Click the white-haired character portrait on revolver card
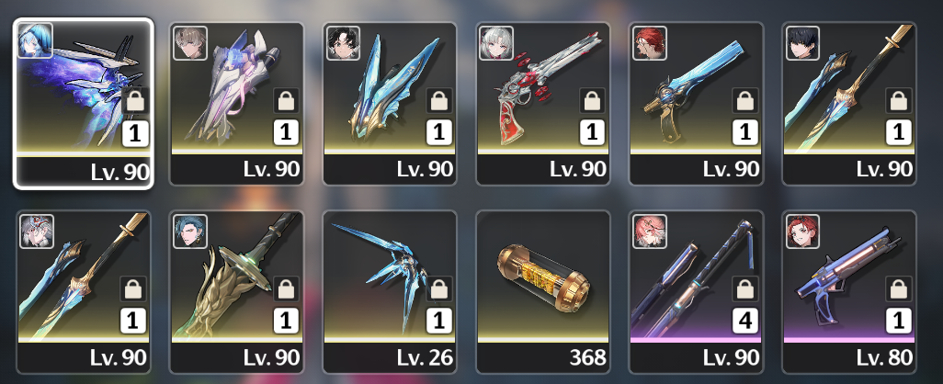The width and height of the screenshot is (943, 384). pos(496,43)
